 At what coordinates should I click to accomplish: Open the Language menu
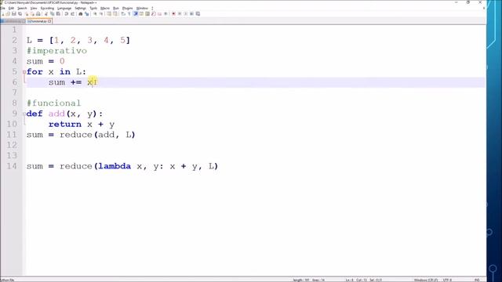64,8
